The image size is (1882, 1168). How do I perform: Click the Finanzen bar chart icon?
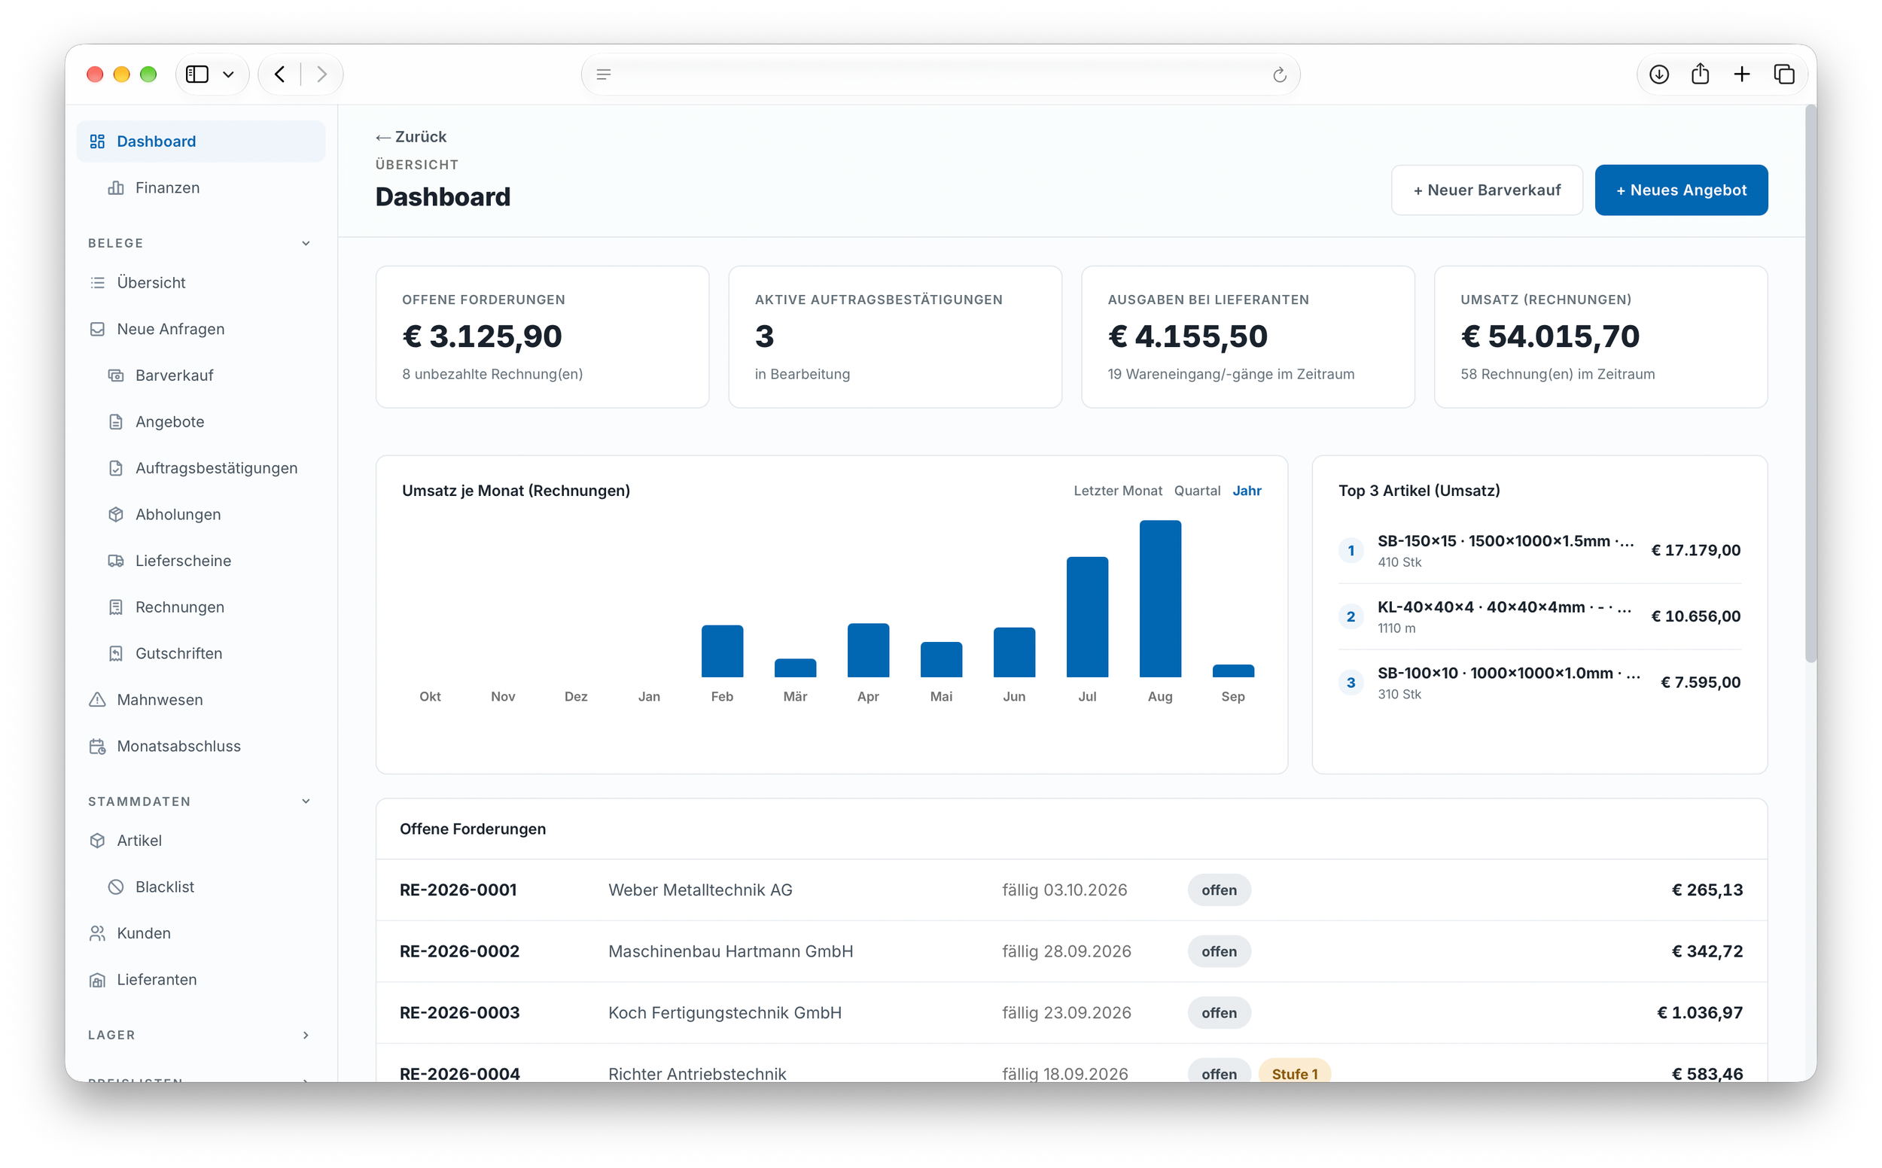(116, 187)
